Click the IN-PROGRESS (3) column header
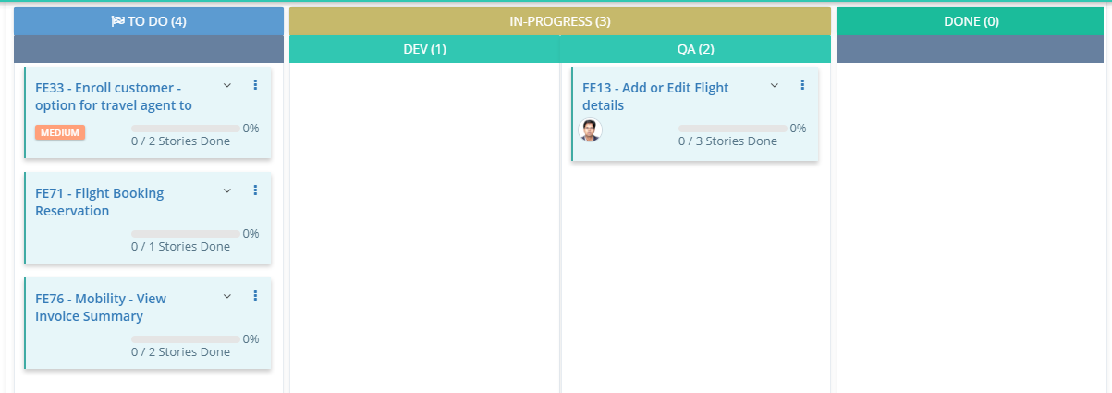 pyautogui.click(x=559, y=21)
